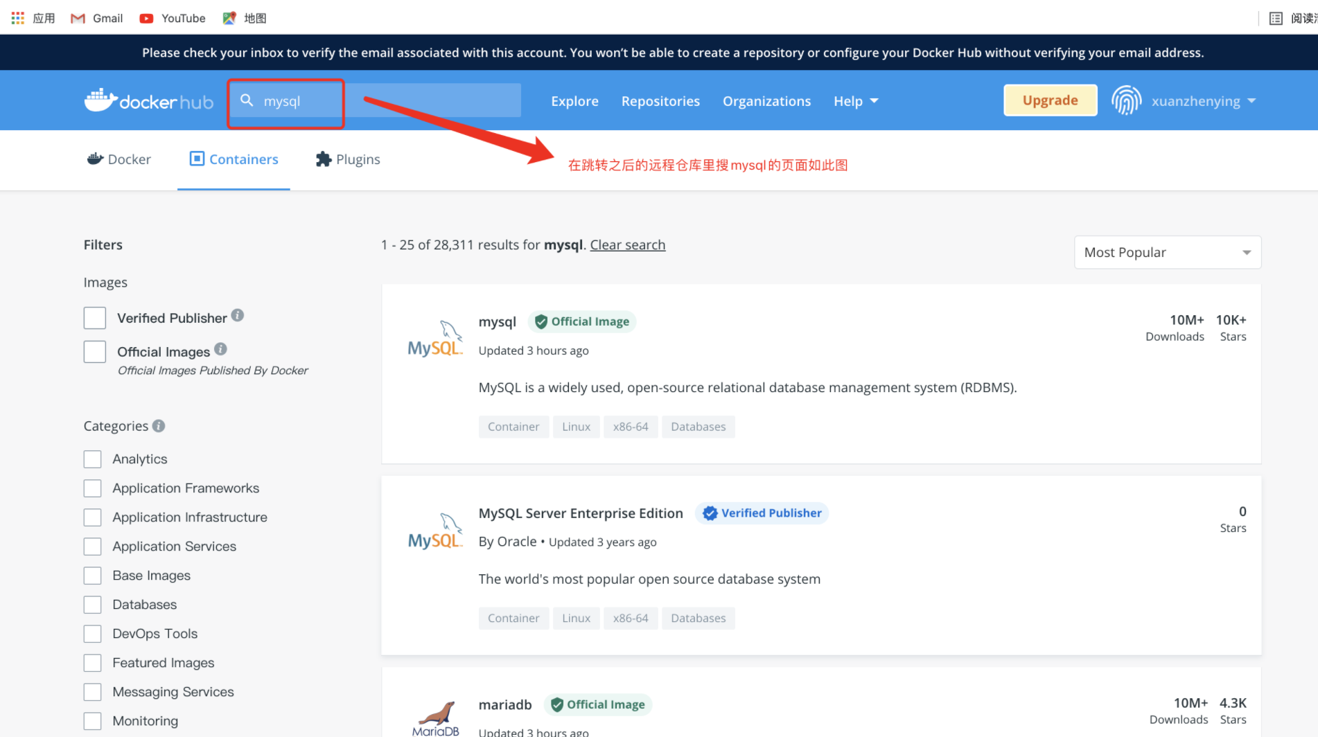This screenshot has width=1318, height=737.
Task: Click the Official Image badge for mysql
Action: 582,321
